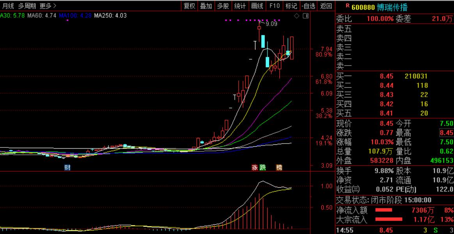Open F10 company information
This screenshot has width=454, height=234.
(x=275, y=6)
